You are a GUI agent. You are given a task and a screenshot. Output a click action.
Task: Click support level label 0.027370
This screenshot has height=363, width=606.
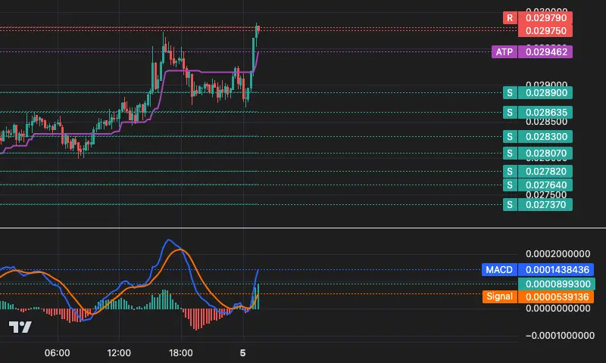(x=545, y=204)
